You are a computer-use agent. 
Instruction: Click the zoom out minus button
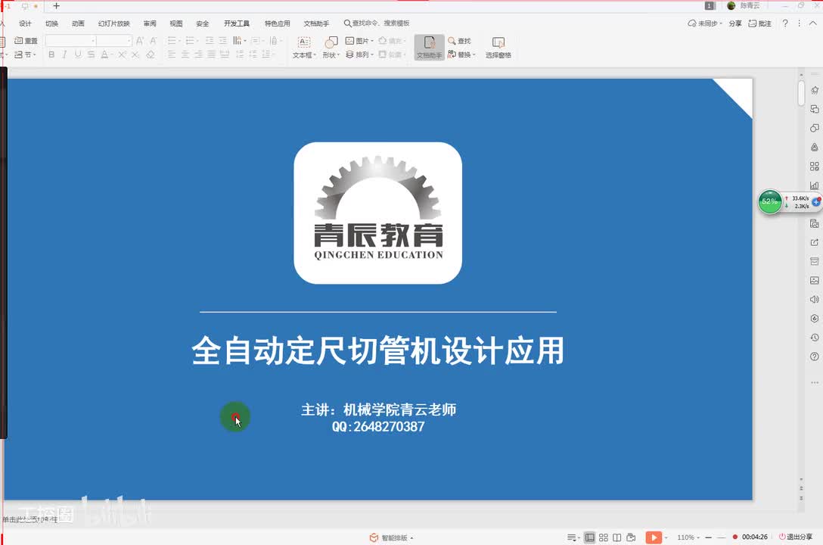click(x=709, y=537)
